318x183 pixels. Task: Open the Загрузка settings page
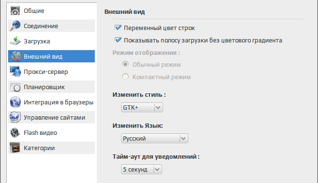pyautogui.click(x=51, y=41)
